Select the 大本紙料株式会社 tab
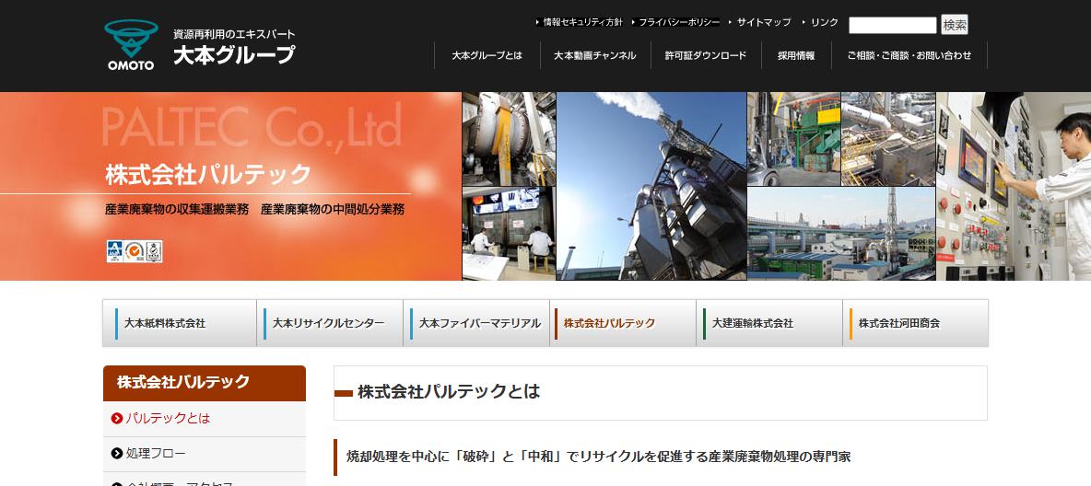 [x=180, y=323]
